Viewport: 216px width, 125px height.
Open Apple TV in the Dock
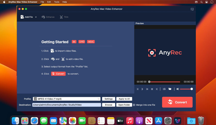(x=120, y=121)
